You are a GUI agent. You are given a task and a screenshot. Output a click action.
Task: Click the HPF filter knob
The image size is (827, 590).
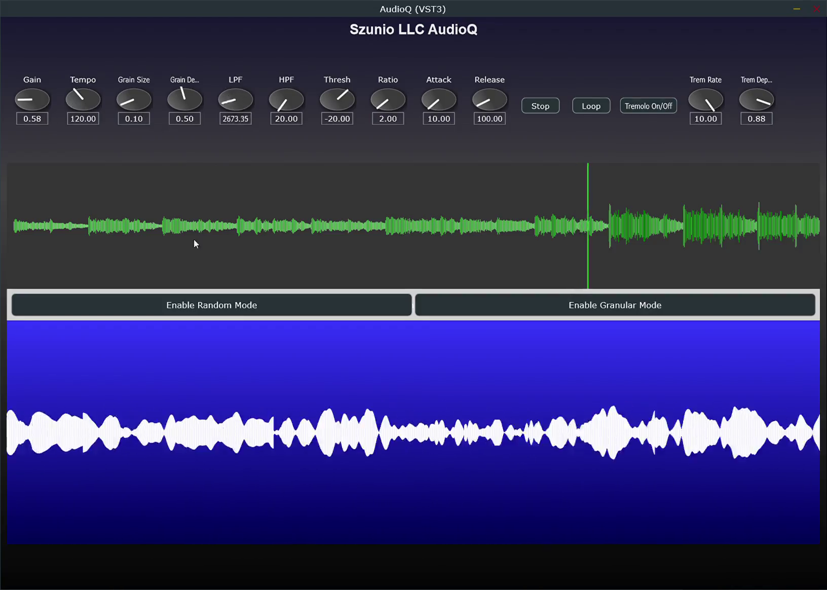point(286,99)
